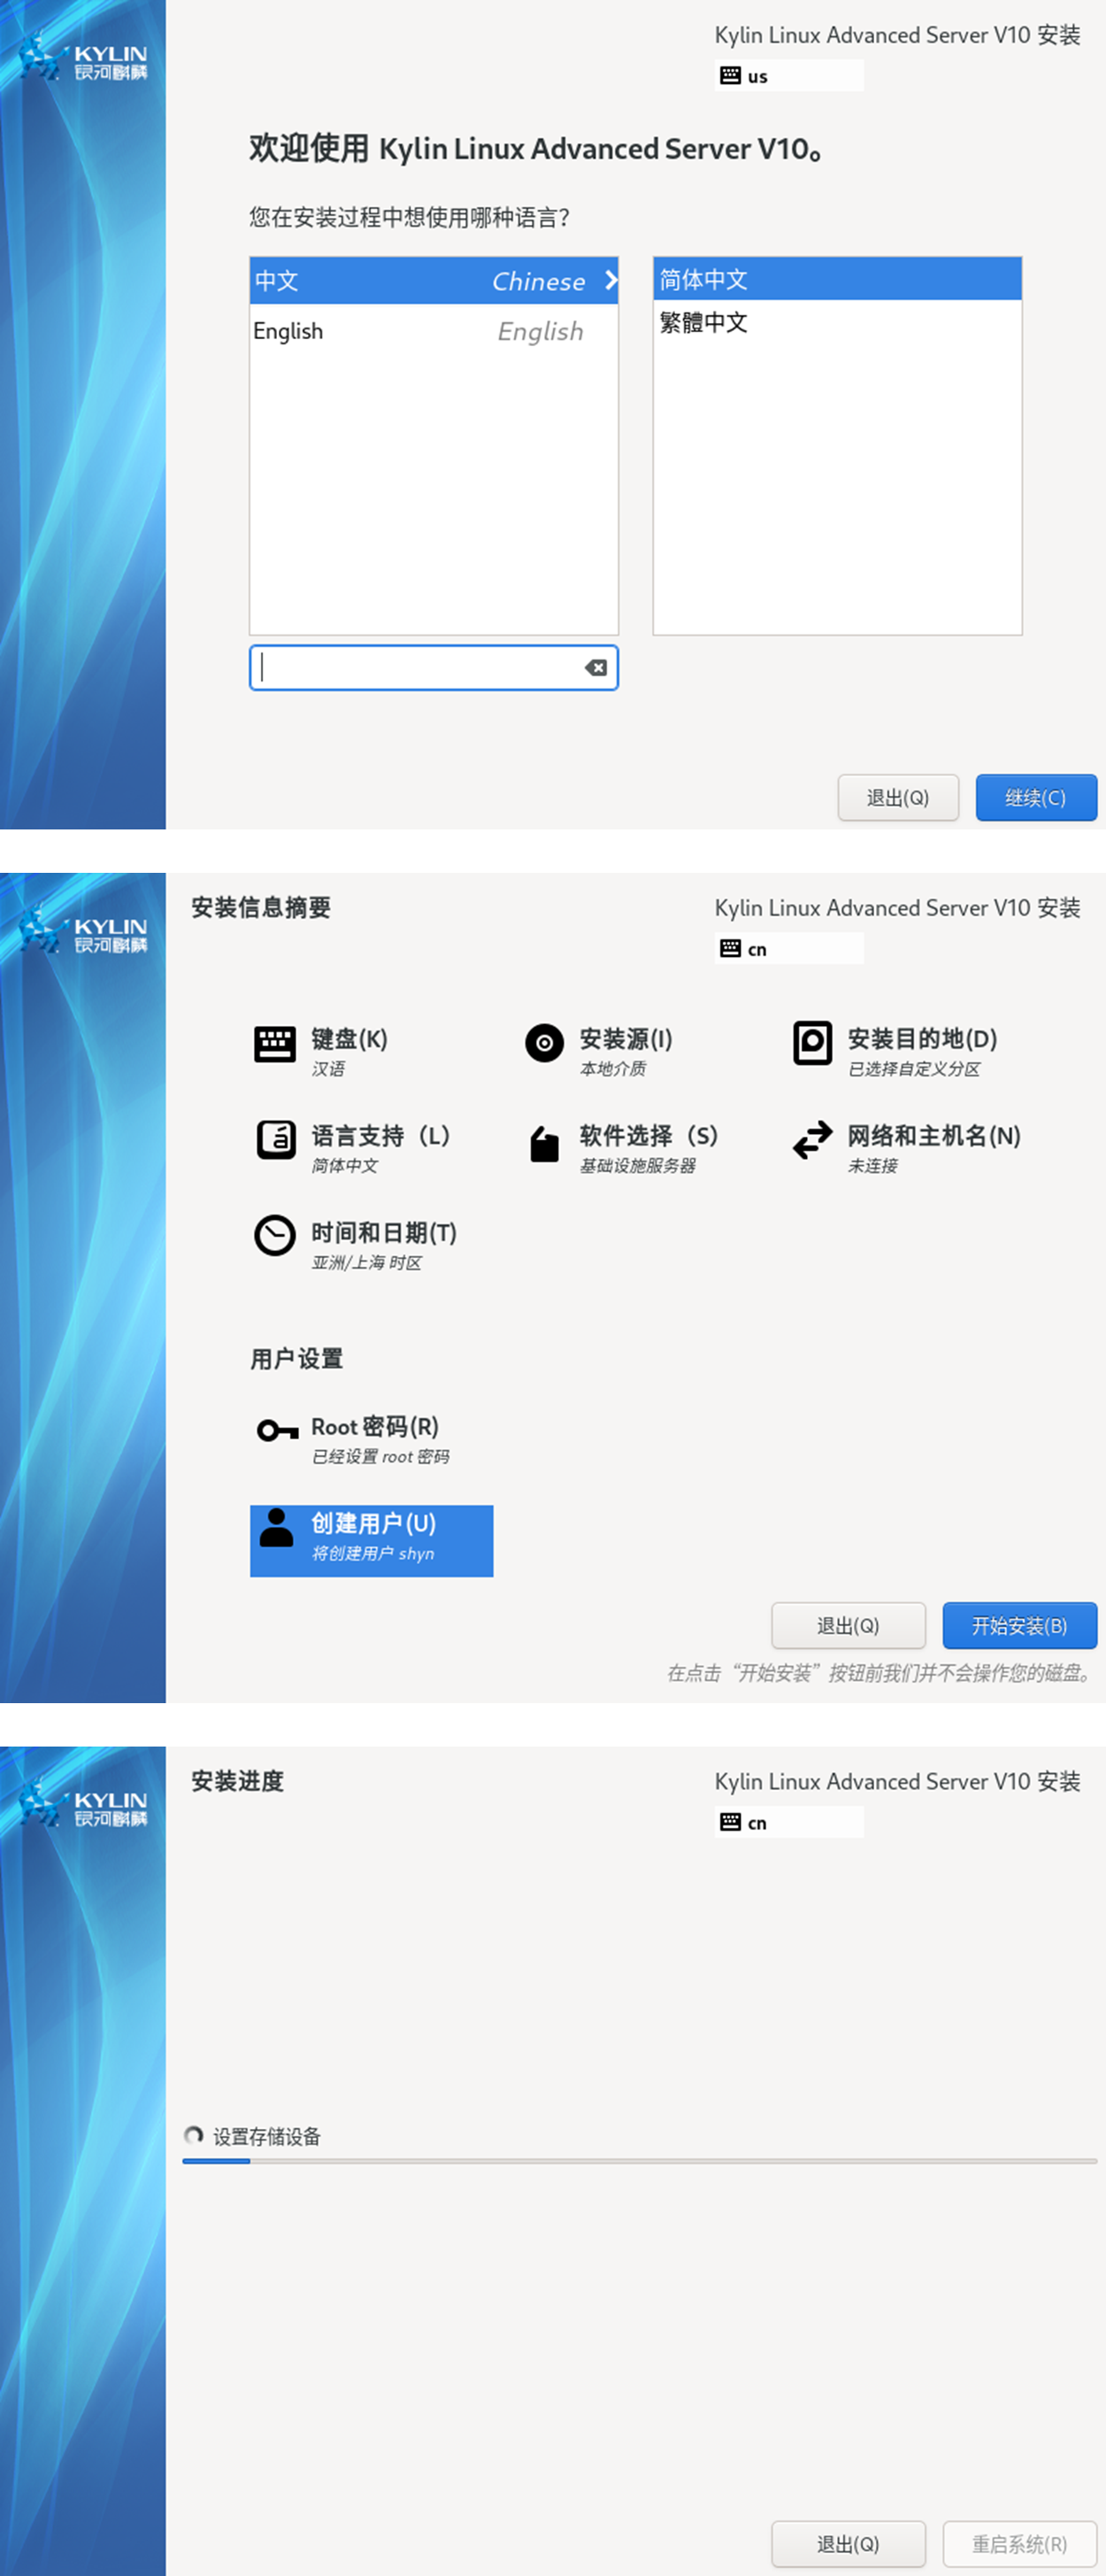Click 将创建用户 shyn status text
The width and height of the screenshot is (1106, 2576).
(x=373, y=1553)
